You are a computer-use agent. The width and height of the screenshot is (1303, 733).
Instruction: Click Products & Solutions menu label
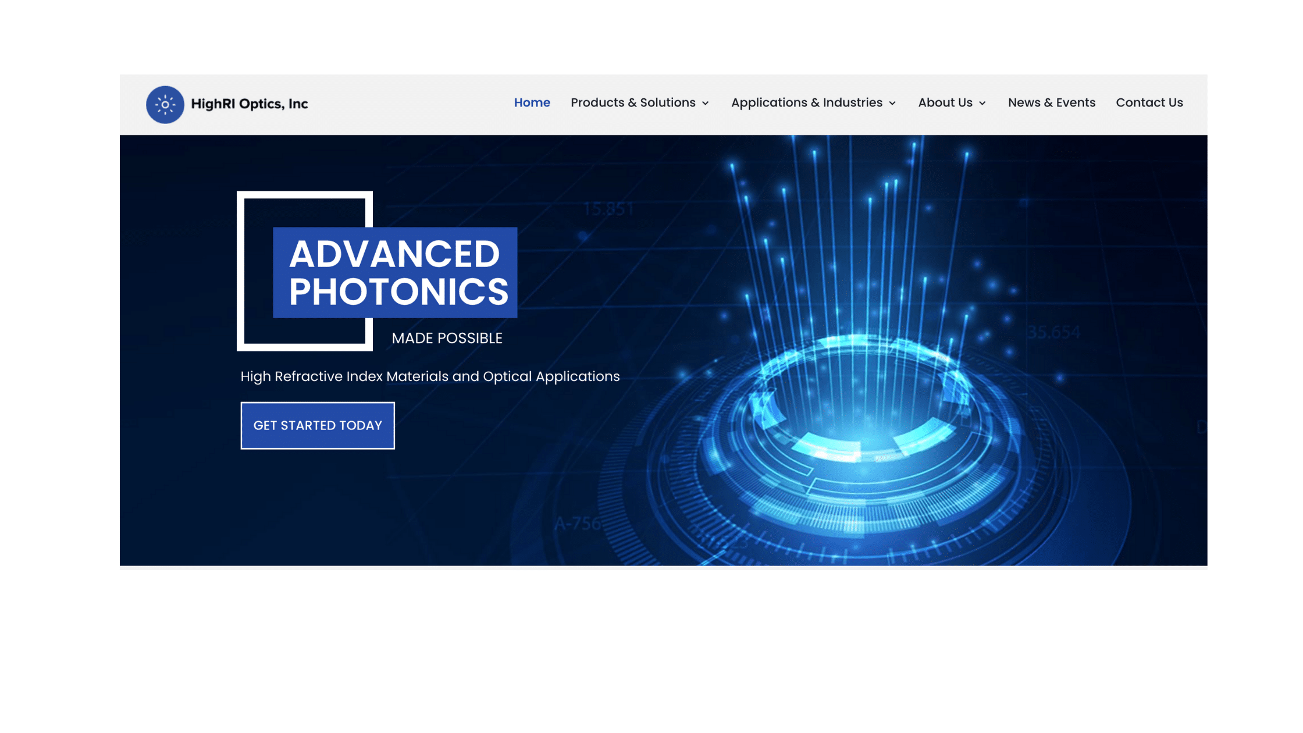[633, 103]
